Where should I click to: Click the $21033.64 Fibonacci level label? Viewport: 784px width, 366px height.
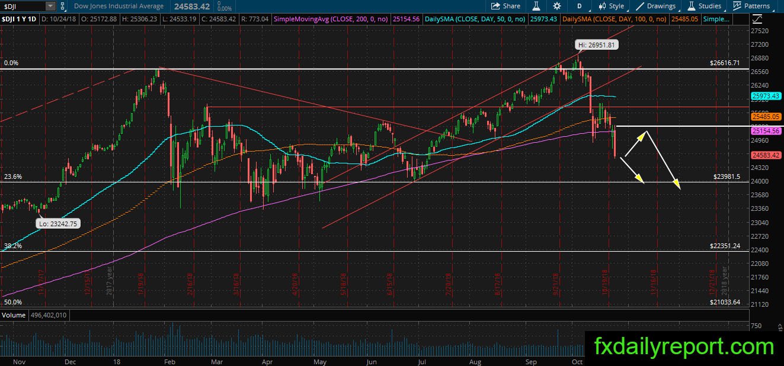point(725,302)
